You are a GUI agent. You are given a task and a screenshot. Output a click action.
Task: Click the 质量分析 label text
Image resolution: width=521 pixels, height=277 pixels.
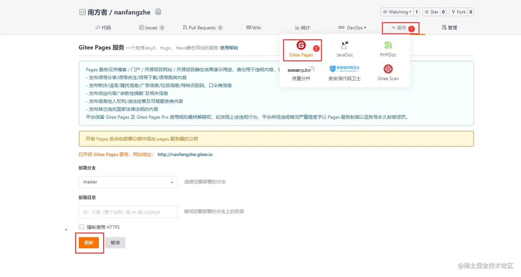[301, 78]
